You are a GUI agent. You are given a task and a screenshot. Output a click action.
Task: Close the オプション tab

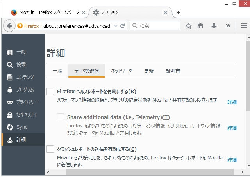pos(166,12)
